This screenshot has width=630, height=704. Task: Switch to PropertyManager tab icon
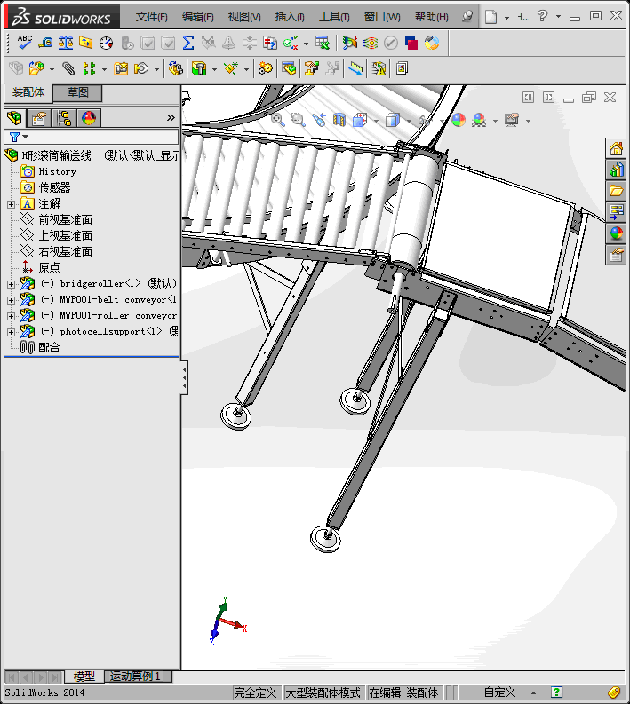(39, 118)
